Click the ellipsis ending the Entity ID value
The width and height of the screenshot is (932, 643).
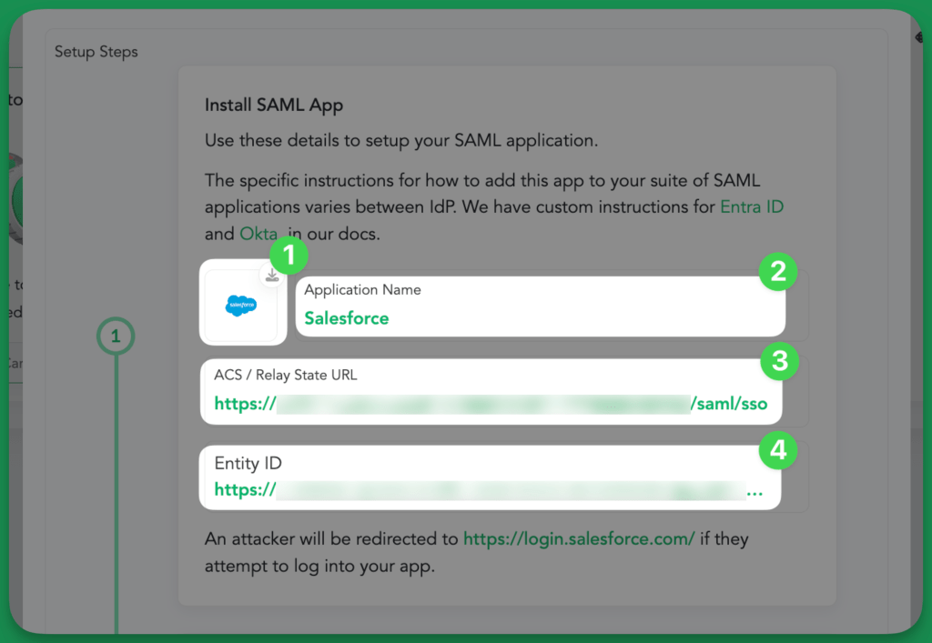click(x=755, y=491)
